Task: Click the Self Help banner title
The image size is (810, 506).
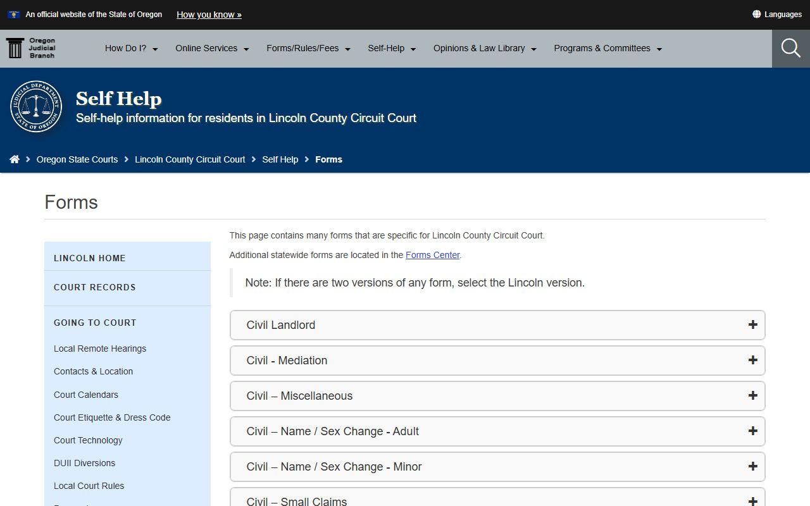Action: pyautogui.click(x=119, y=99)
